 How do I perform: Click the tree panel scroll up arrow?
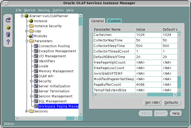click(x=80, y=16)
